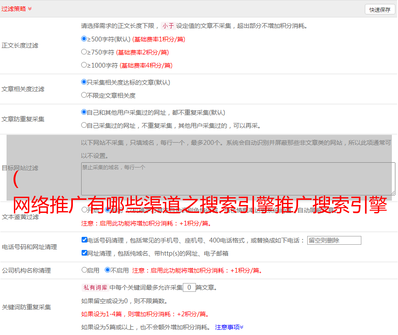Choose 不限定文章相关度 radio option
Image resolution: width=398 pixels, height=335 pixels.
[84, 95]
